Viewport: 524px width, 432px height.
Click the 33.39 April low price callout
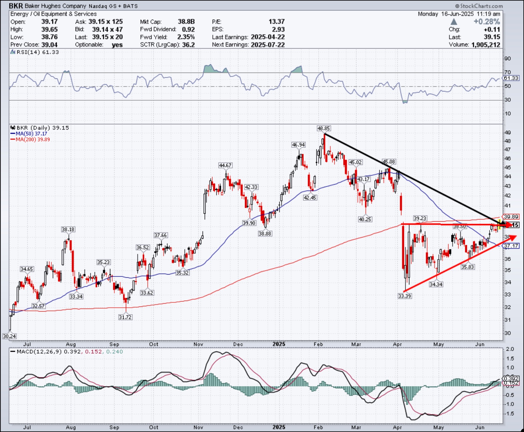405,296
